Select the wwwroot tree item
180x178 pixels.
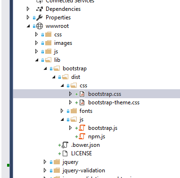(x=57, y=26)
